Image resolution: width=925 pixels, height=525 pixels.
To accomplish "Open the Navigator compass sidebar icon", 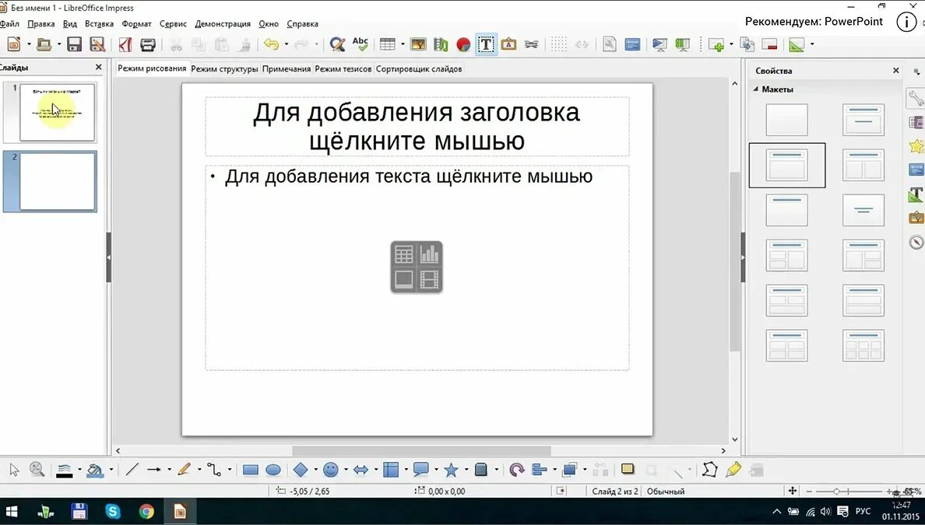I will tap(916, 242).
